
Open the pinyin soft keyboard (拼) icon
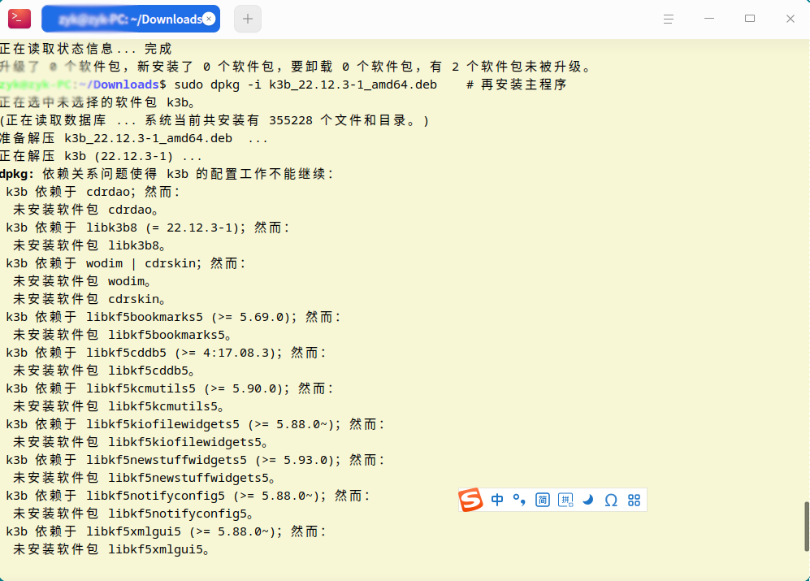pyautogui.click(x=565, y=500)
